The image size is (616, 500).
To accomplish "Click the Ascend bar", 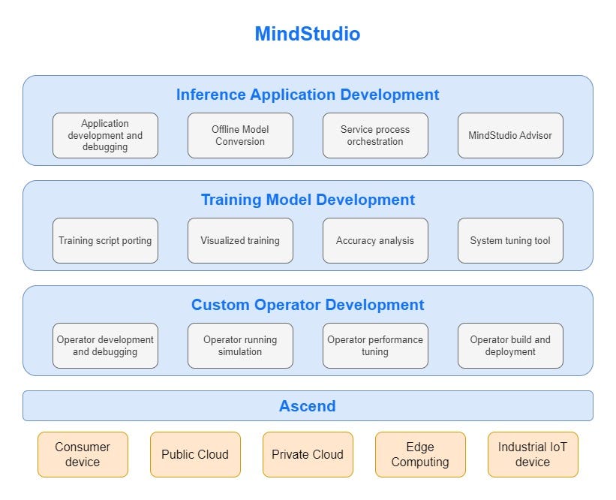I will click(308, 405).
